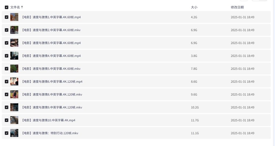Open the 速度与激情3 video thumbnail
The height and width of the screenshot is (146, 275).
click(14, 43)
